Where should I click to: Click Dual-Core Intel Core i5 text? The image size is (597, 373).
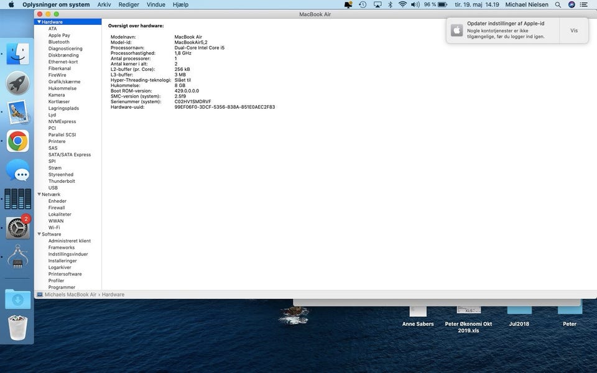click(200, 48)
